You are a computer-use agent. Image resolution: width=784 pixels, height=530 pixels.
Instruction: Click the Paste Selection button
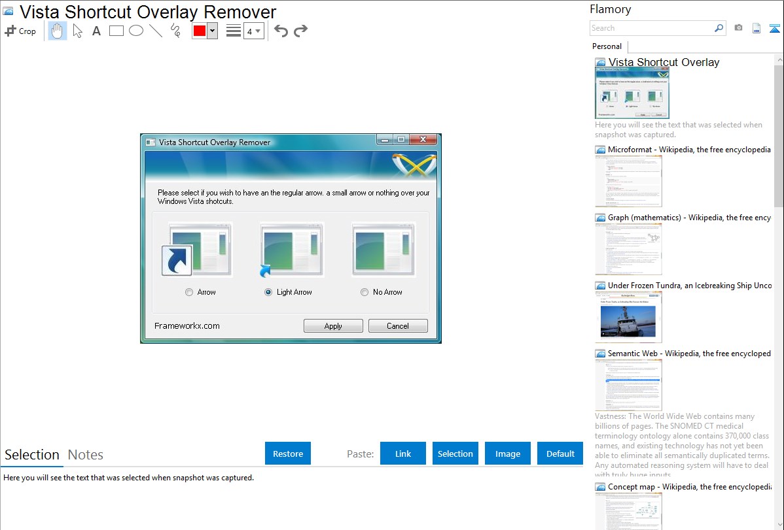(455, 454)
